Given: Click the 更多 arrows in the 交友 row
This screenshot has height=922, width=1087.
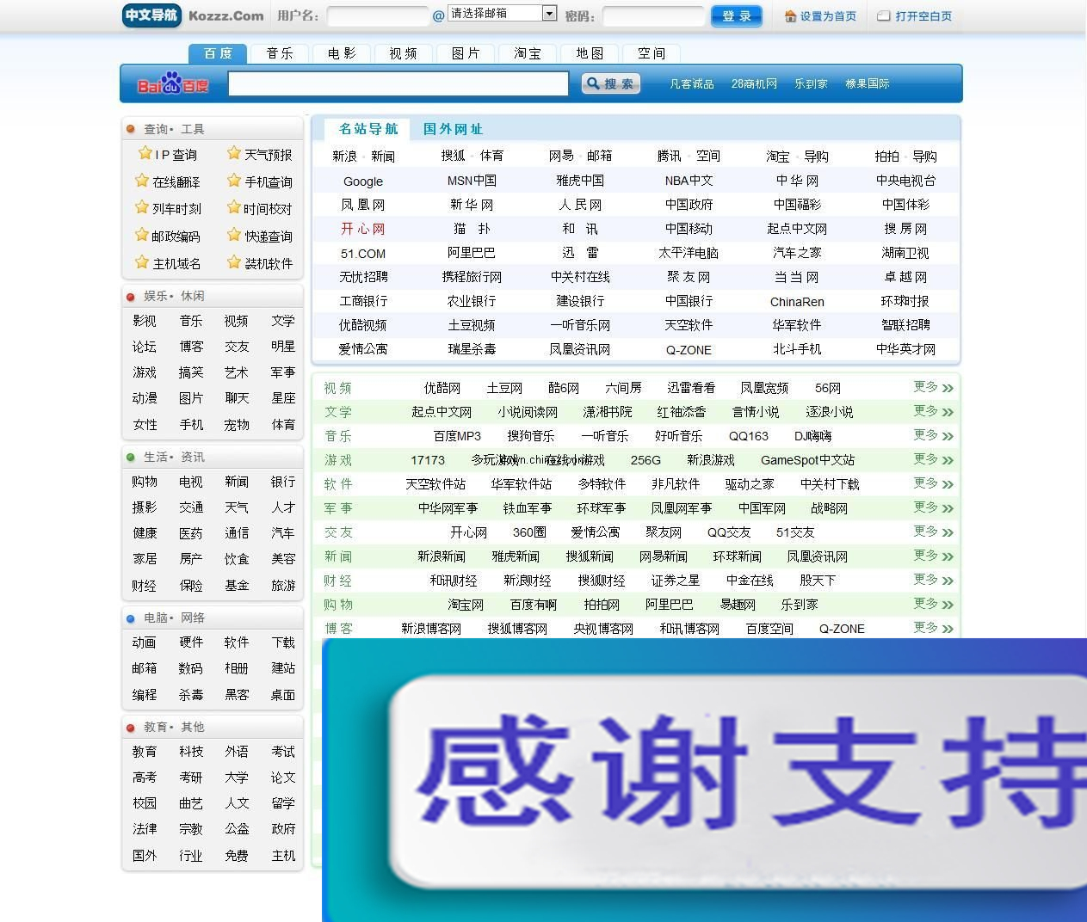Looking at the screenshot, I should pos(948,532).
